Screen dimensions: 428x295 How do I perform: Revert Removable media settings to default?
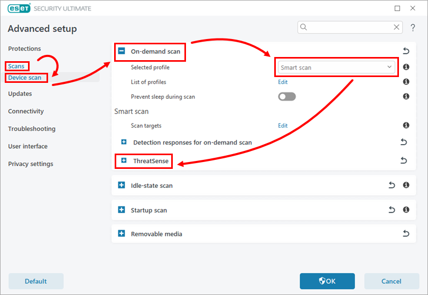click(406, 233)
